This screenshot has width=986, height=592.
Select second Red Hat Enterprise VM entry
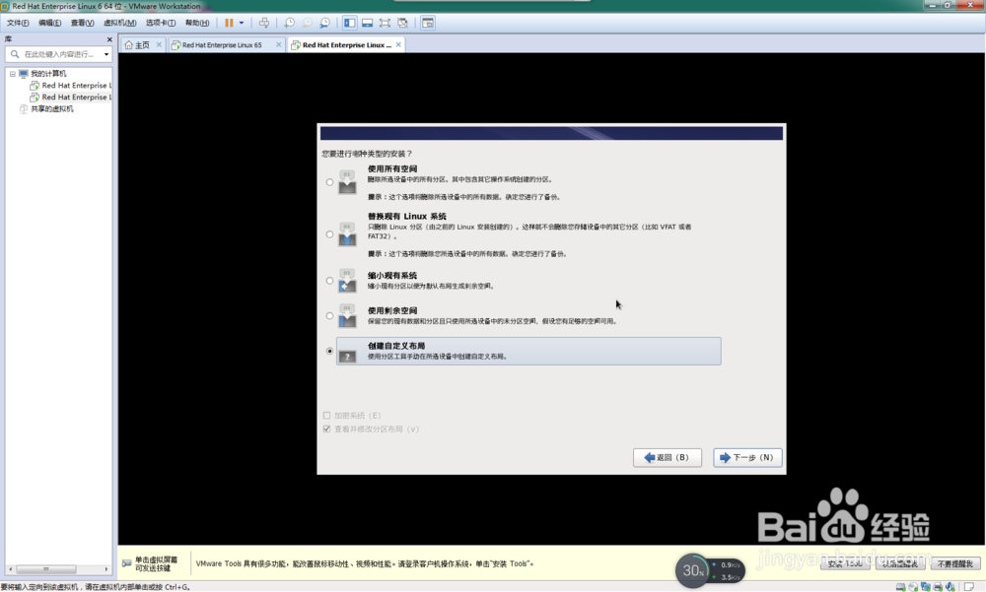pos(76,98)
